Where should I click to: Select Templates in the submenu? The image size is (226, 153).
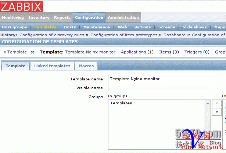[x=46, y=27]
